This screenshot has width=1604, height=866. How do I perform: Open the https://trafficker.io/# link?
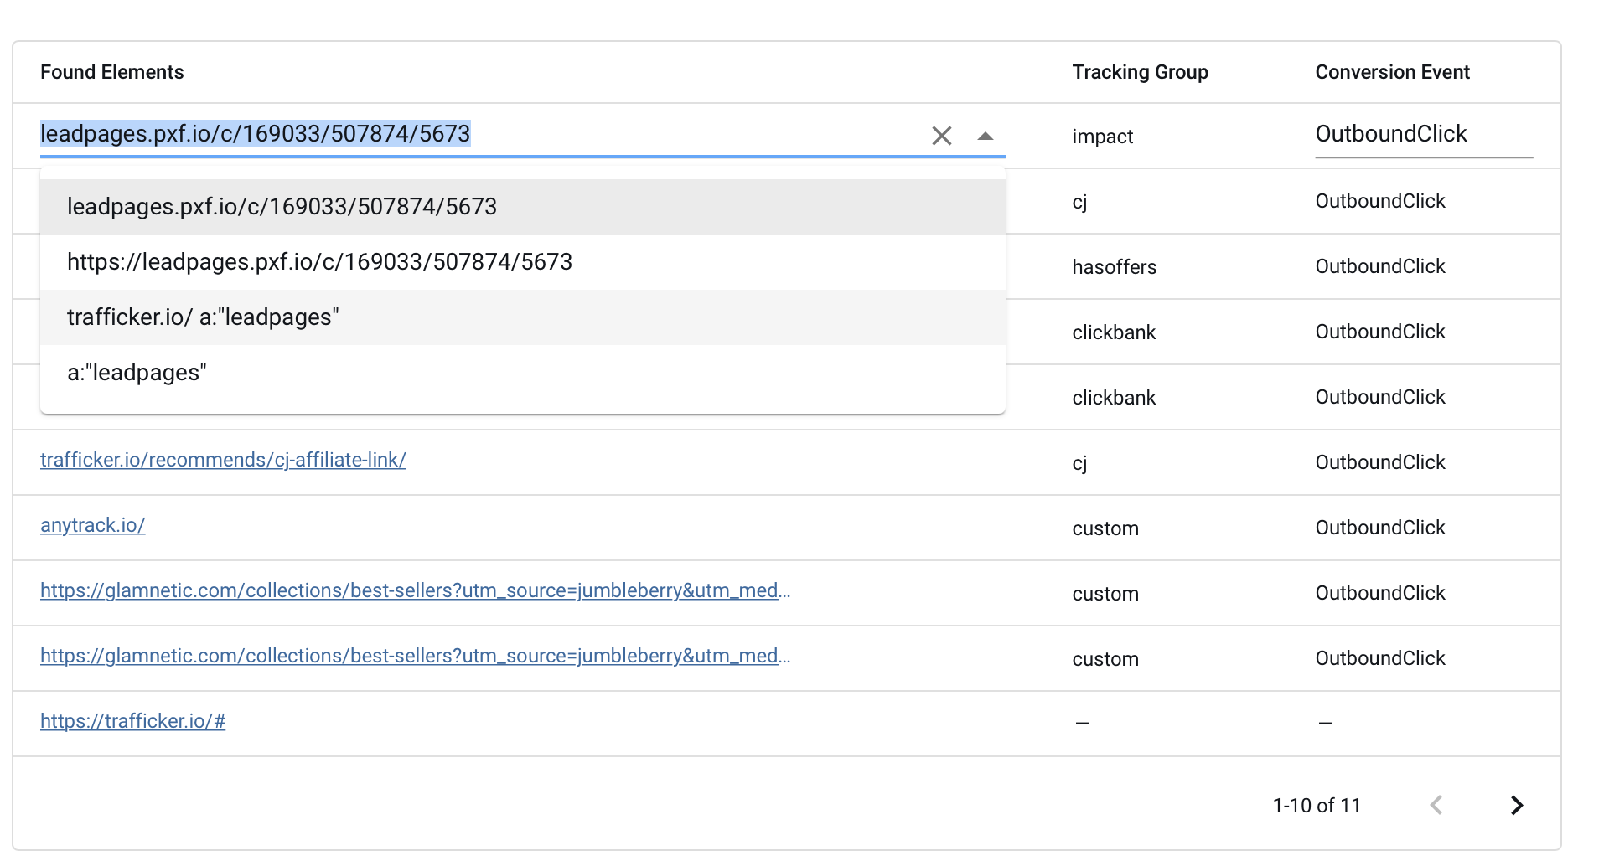pos(132,721)
